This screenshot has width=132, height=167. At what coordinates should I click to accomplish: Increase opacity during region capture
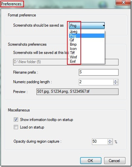pyautogui.click(x=110, y=140)
